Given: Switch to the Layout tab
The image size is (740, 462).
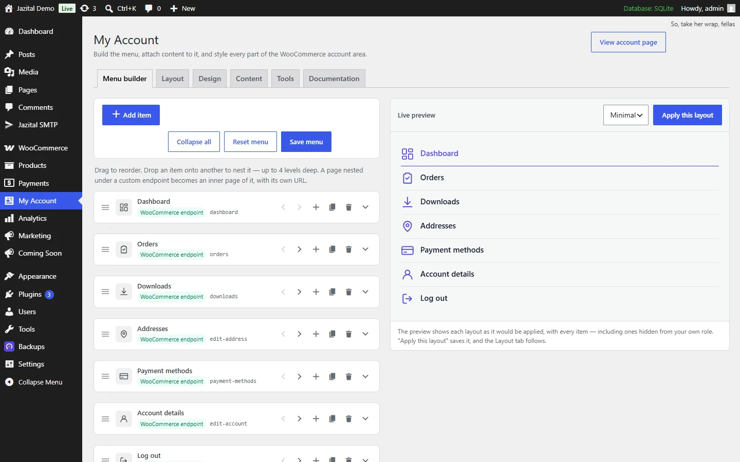Looking at the screenshot, I should pyautogui.click(x=173, y=79).
